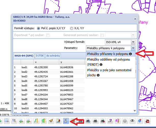The width and height of the screenshot is (156, 128).
Task: Click info icon next to 'Překážky přiřazeny k polygonu'
Action: point(131,54)
